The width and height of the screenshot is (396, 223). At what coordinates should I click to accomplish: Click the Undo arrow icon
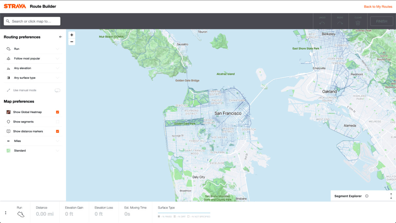pyautogui.click(x=322, y=23)
